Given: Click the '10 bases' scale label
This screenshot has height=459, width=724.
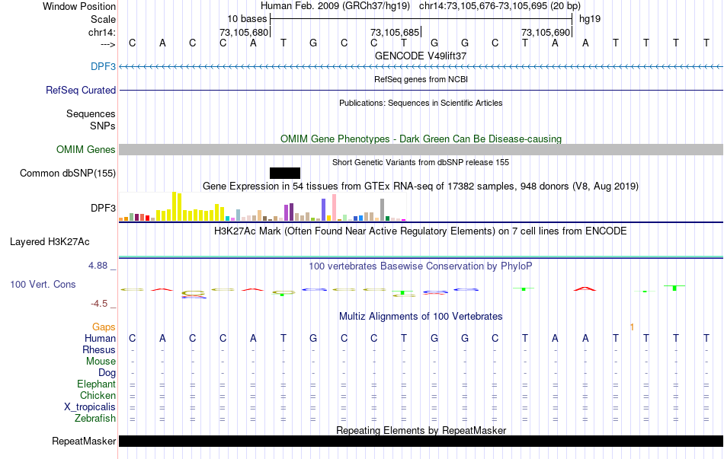Looking at the screenshot, I should [247, 19].
